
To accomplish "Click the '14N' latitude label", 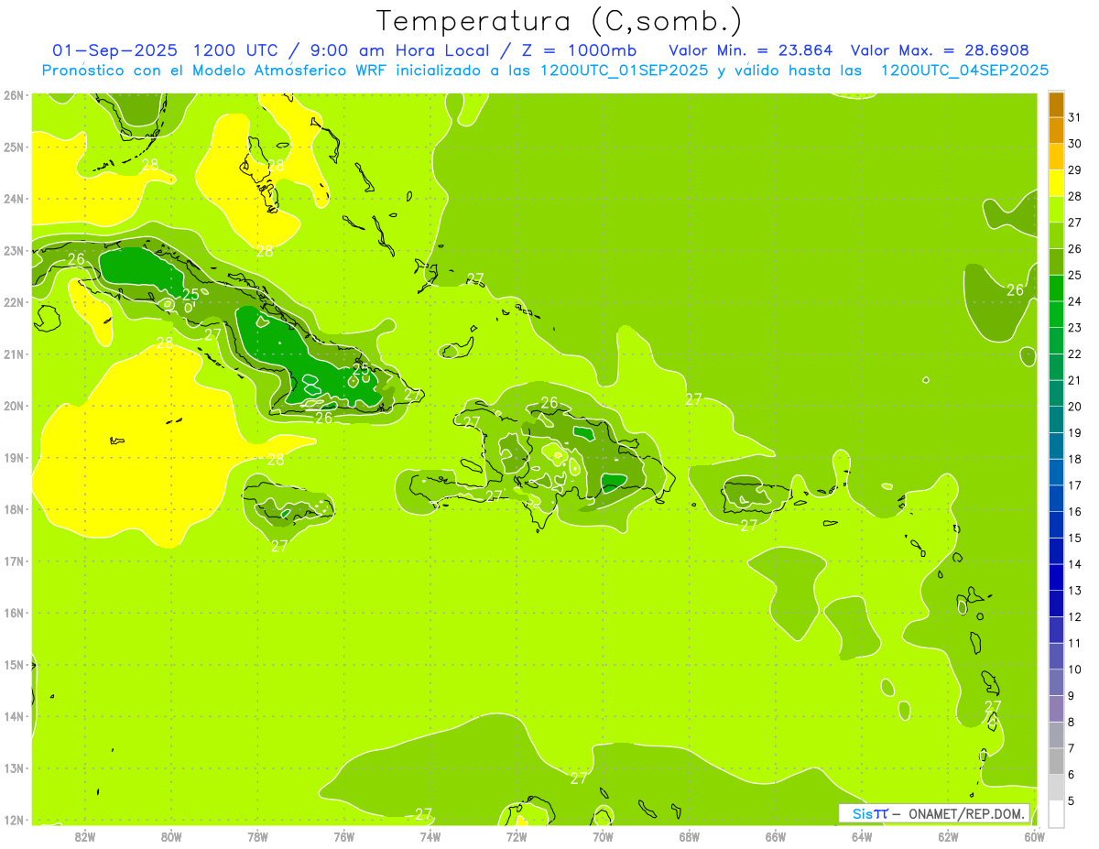I will pyautogui.click(x=13, y=716).
